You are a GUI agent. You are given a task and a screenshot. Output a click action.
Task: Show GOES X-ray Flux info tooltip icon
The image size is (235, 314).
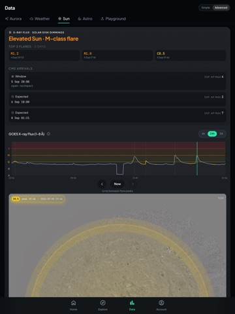[48, 134]
